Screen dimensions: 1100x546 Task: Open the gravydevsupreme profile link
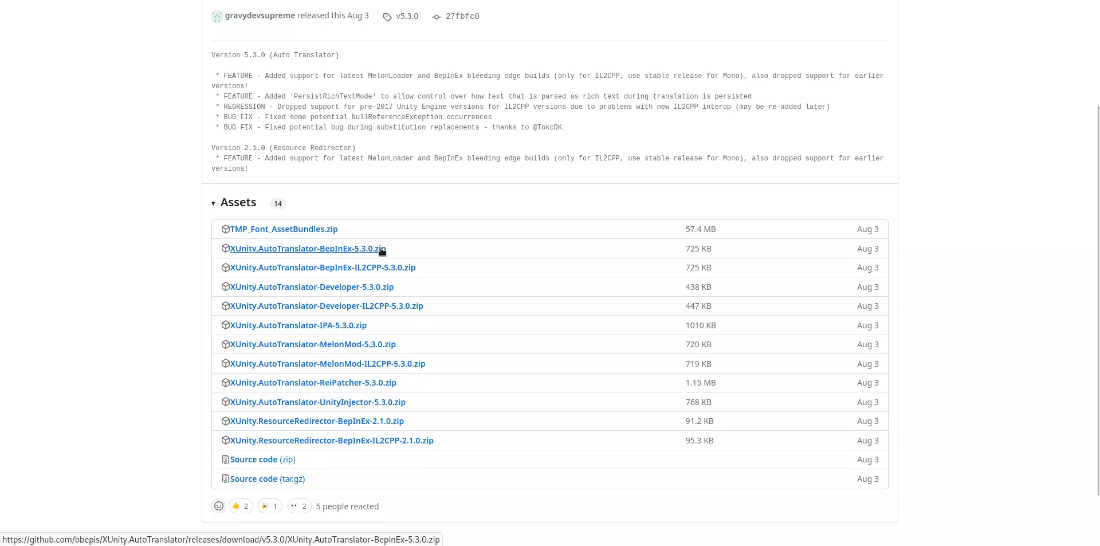(x=260, y=15)
